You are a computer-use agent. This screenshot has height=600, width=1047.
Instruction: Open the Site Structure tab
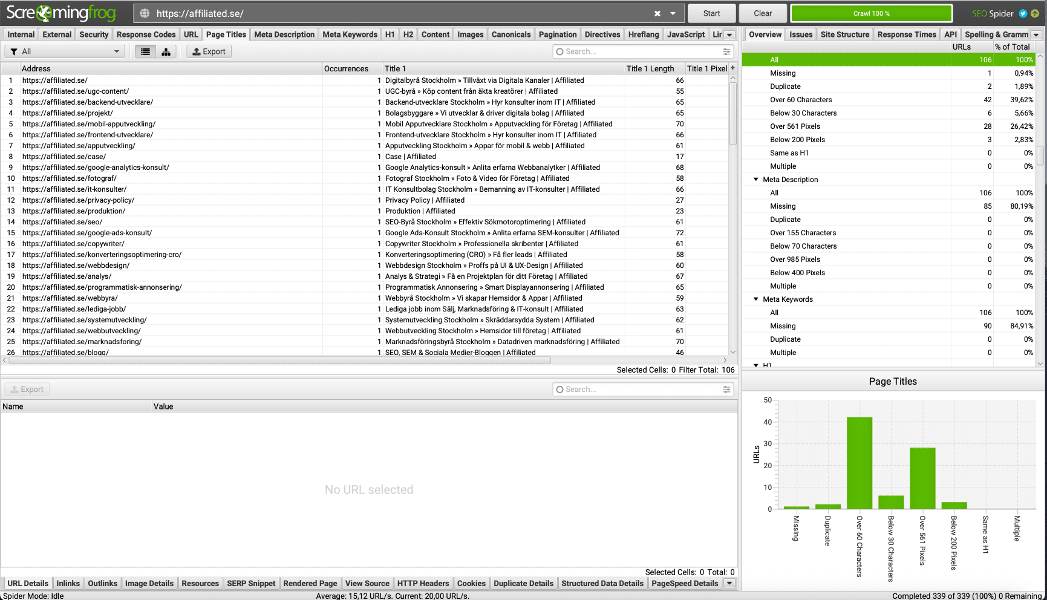click(x=845, y=34)
